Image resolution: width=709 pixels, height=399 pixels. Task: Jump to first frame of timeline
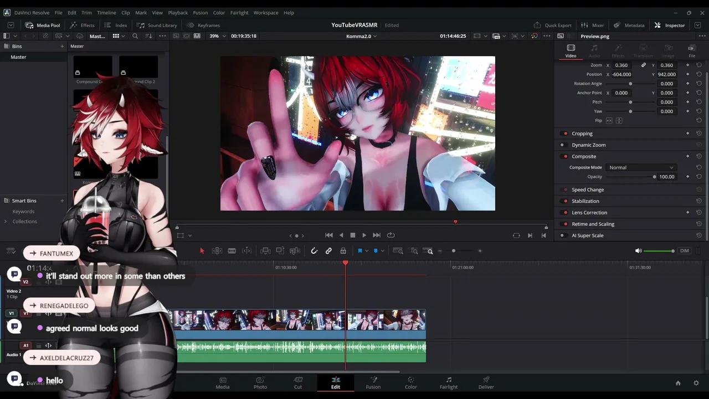(328, 235)
